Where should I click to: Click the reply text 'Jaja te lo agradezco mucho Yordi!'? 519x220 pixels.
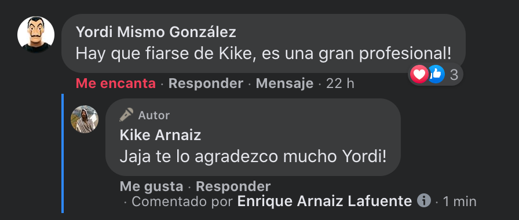point(253,157)
